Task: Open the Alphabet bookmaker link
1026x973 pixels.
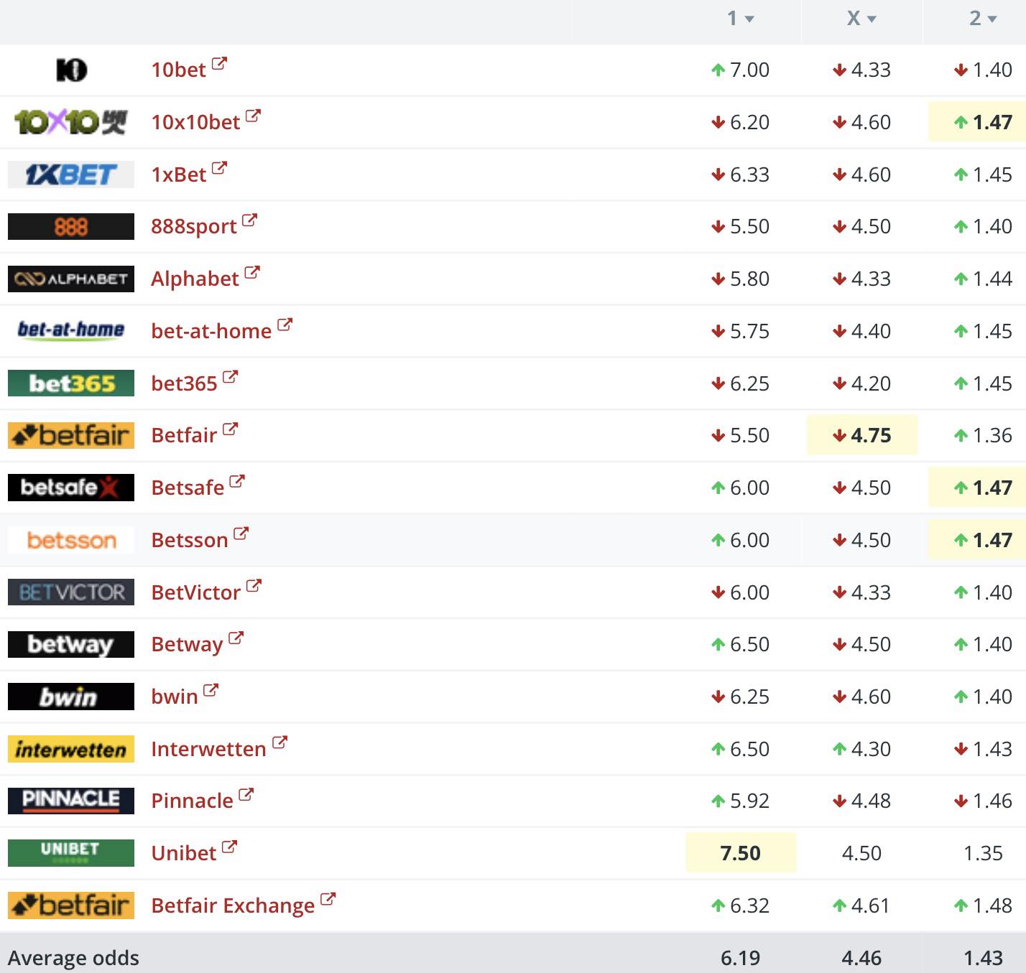Action: point(195,279)
